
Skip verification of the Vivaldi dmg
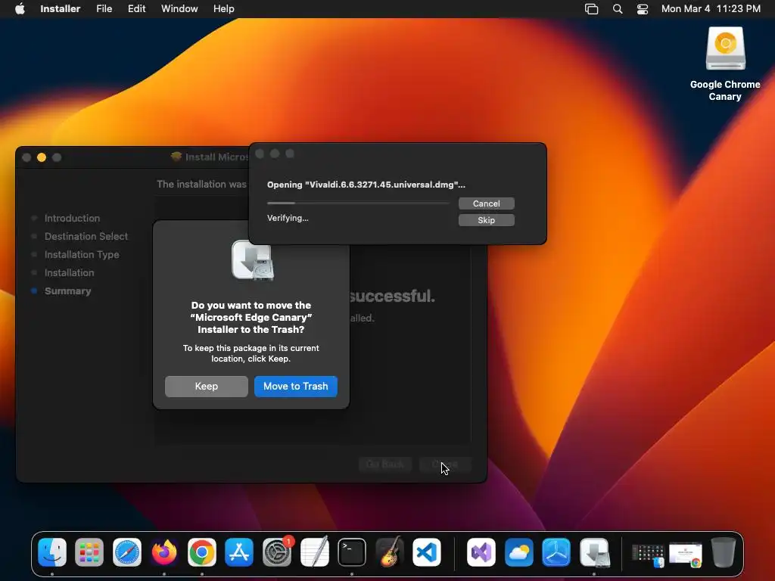(x=487, y=220)
